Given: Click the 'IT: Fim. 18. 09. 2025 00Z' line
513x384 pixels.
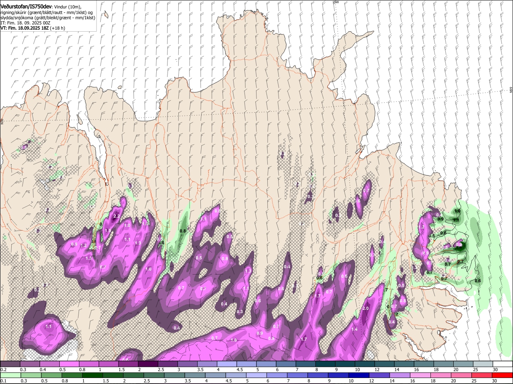Looking at the screenshot, I should coord(25,23).
